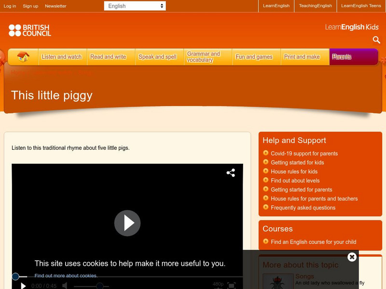Close the cookie notice
Image resolution: width=386 pixels, height=289 pixels.
352,257
